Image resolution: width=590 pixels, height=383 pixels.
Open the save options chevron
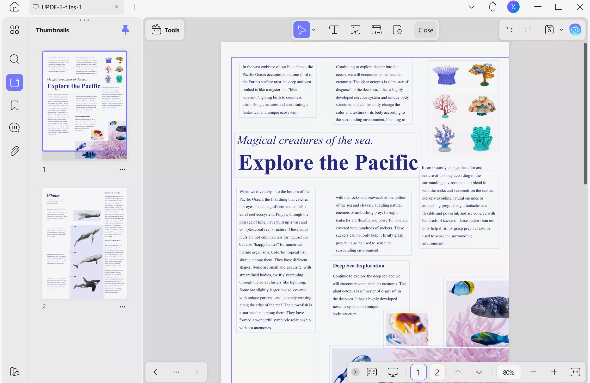(x=561, y=29)
